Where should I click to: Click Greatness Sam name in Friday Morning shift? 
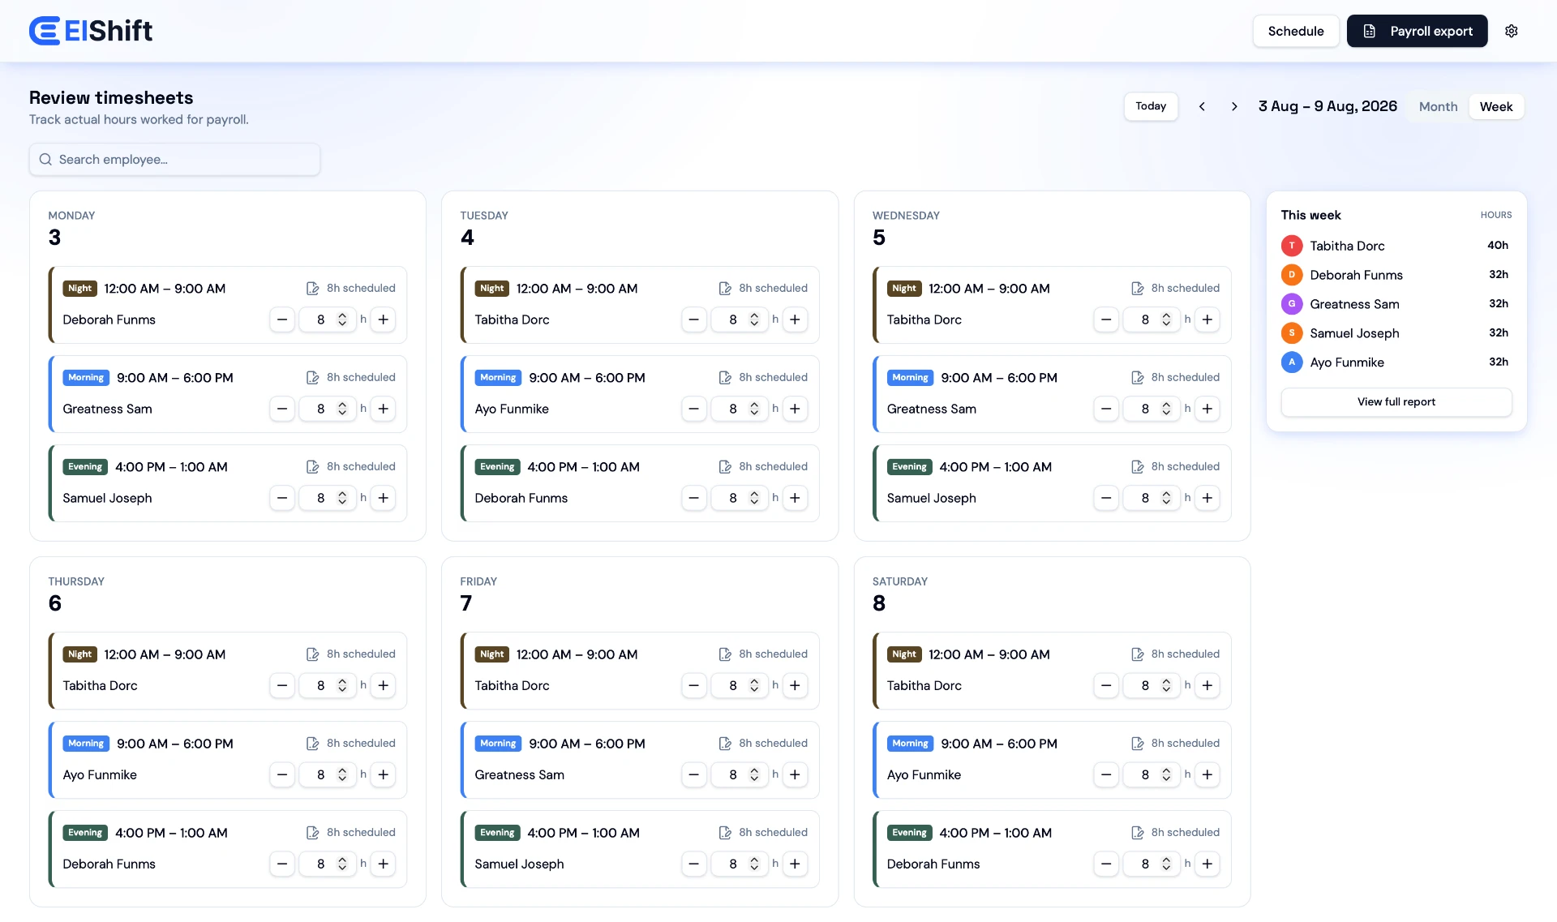(519, 774)
